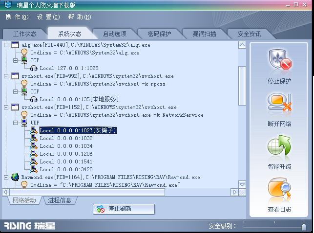Click the vertical scrollbar down arrow

242,184
